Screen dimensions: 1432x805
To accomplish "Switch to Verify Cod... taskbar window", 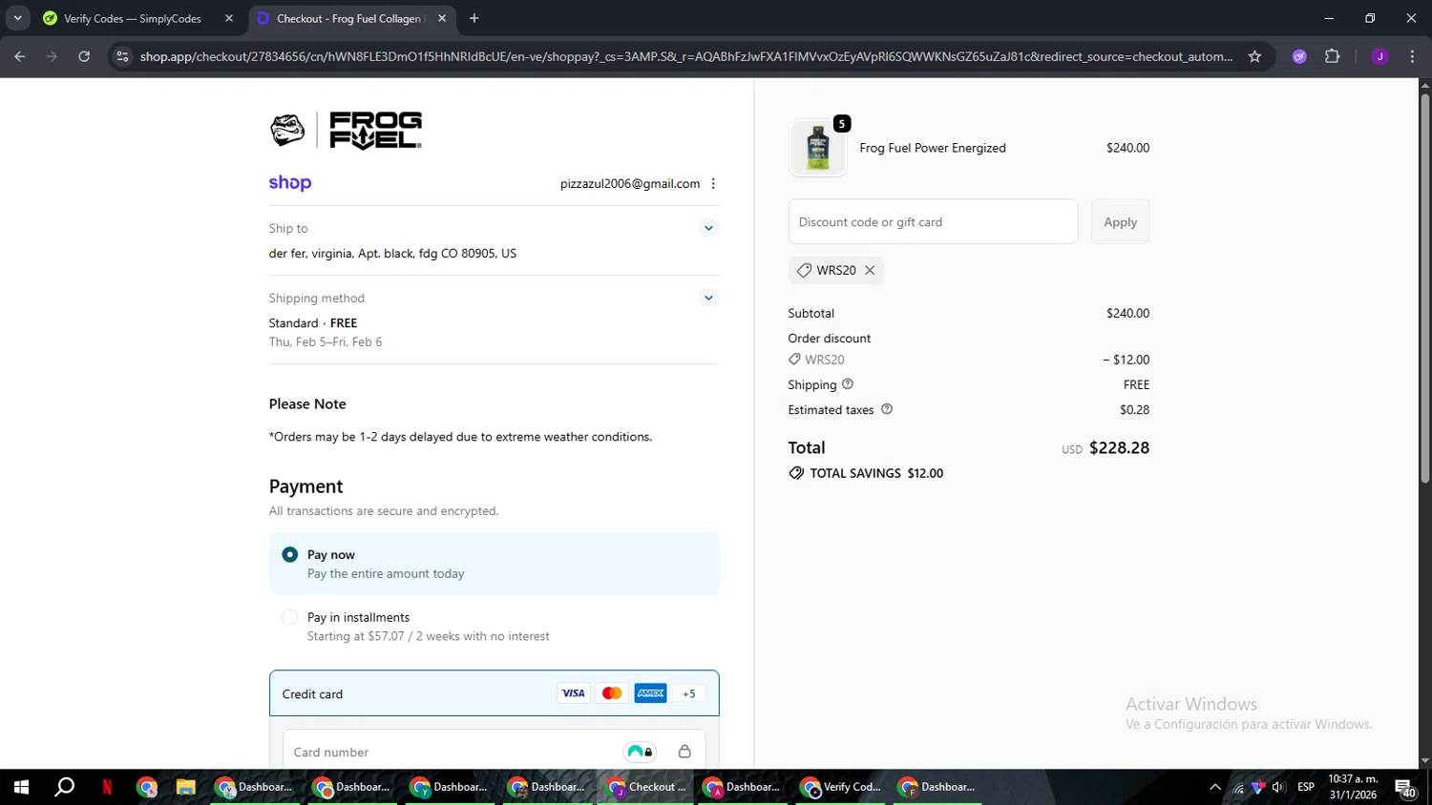I will 840,787.
